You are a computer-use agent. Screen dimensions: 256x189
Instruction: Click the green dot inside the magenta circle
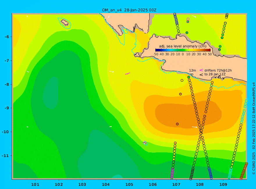click(188, 22)
